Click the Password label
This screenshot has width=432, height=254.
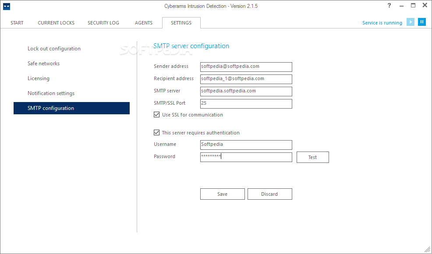[164, 156]
